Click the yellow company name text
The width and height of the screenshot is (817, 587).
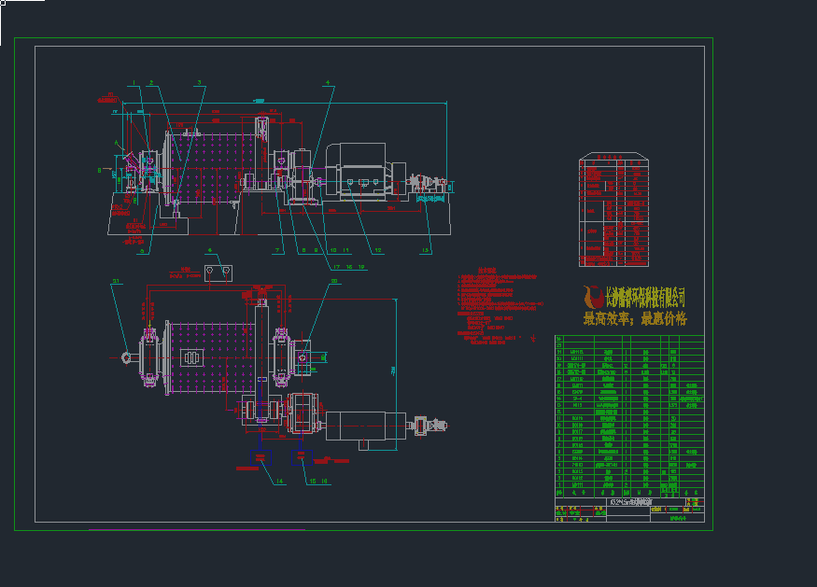[646, 297]
